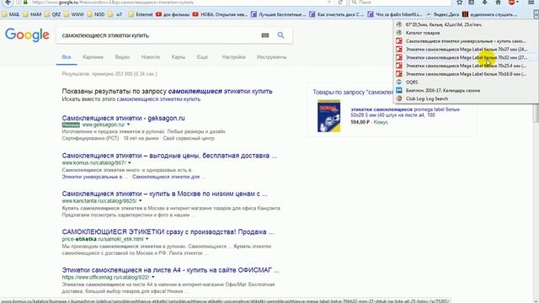Click the home icon in toolbar
The image size is (539, 303).
[x=498, y=3]
